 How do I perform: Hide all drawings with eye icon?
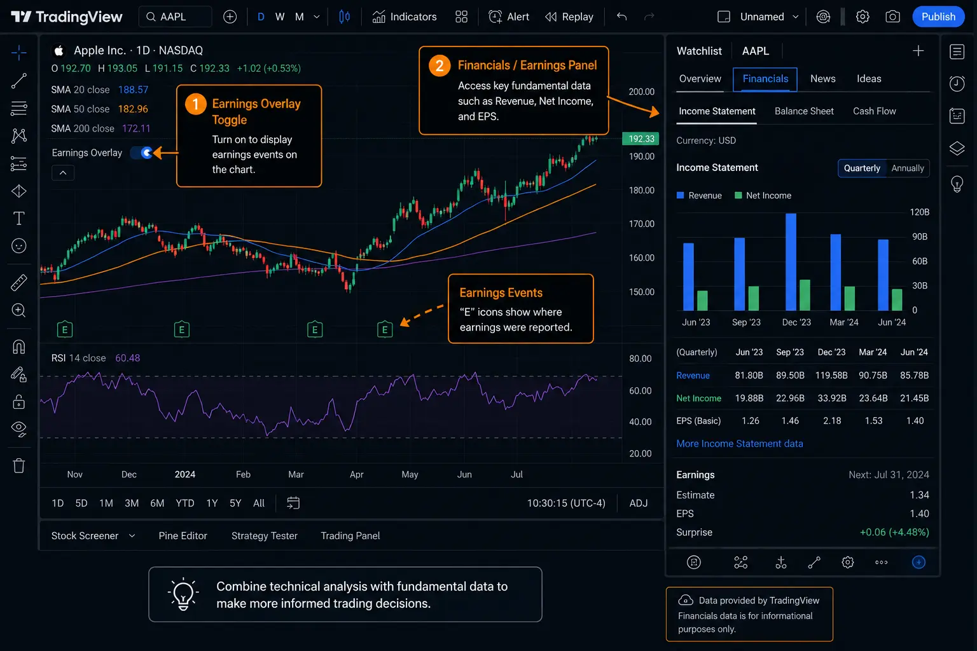(19, 429)
